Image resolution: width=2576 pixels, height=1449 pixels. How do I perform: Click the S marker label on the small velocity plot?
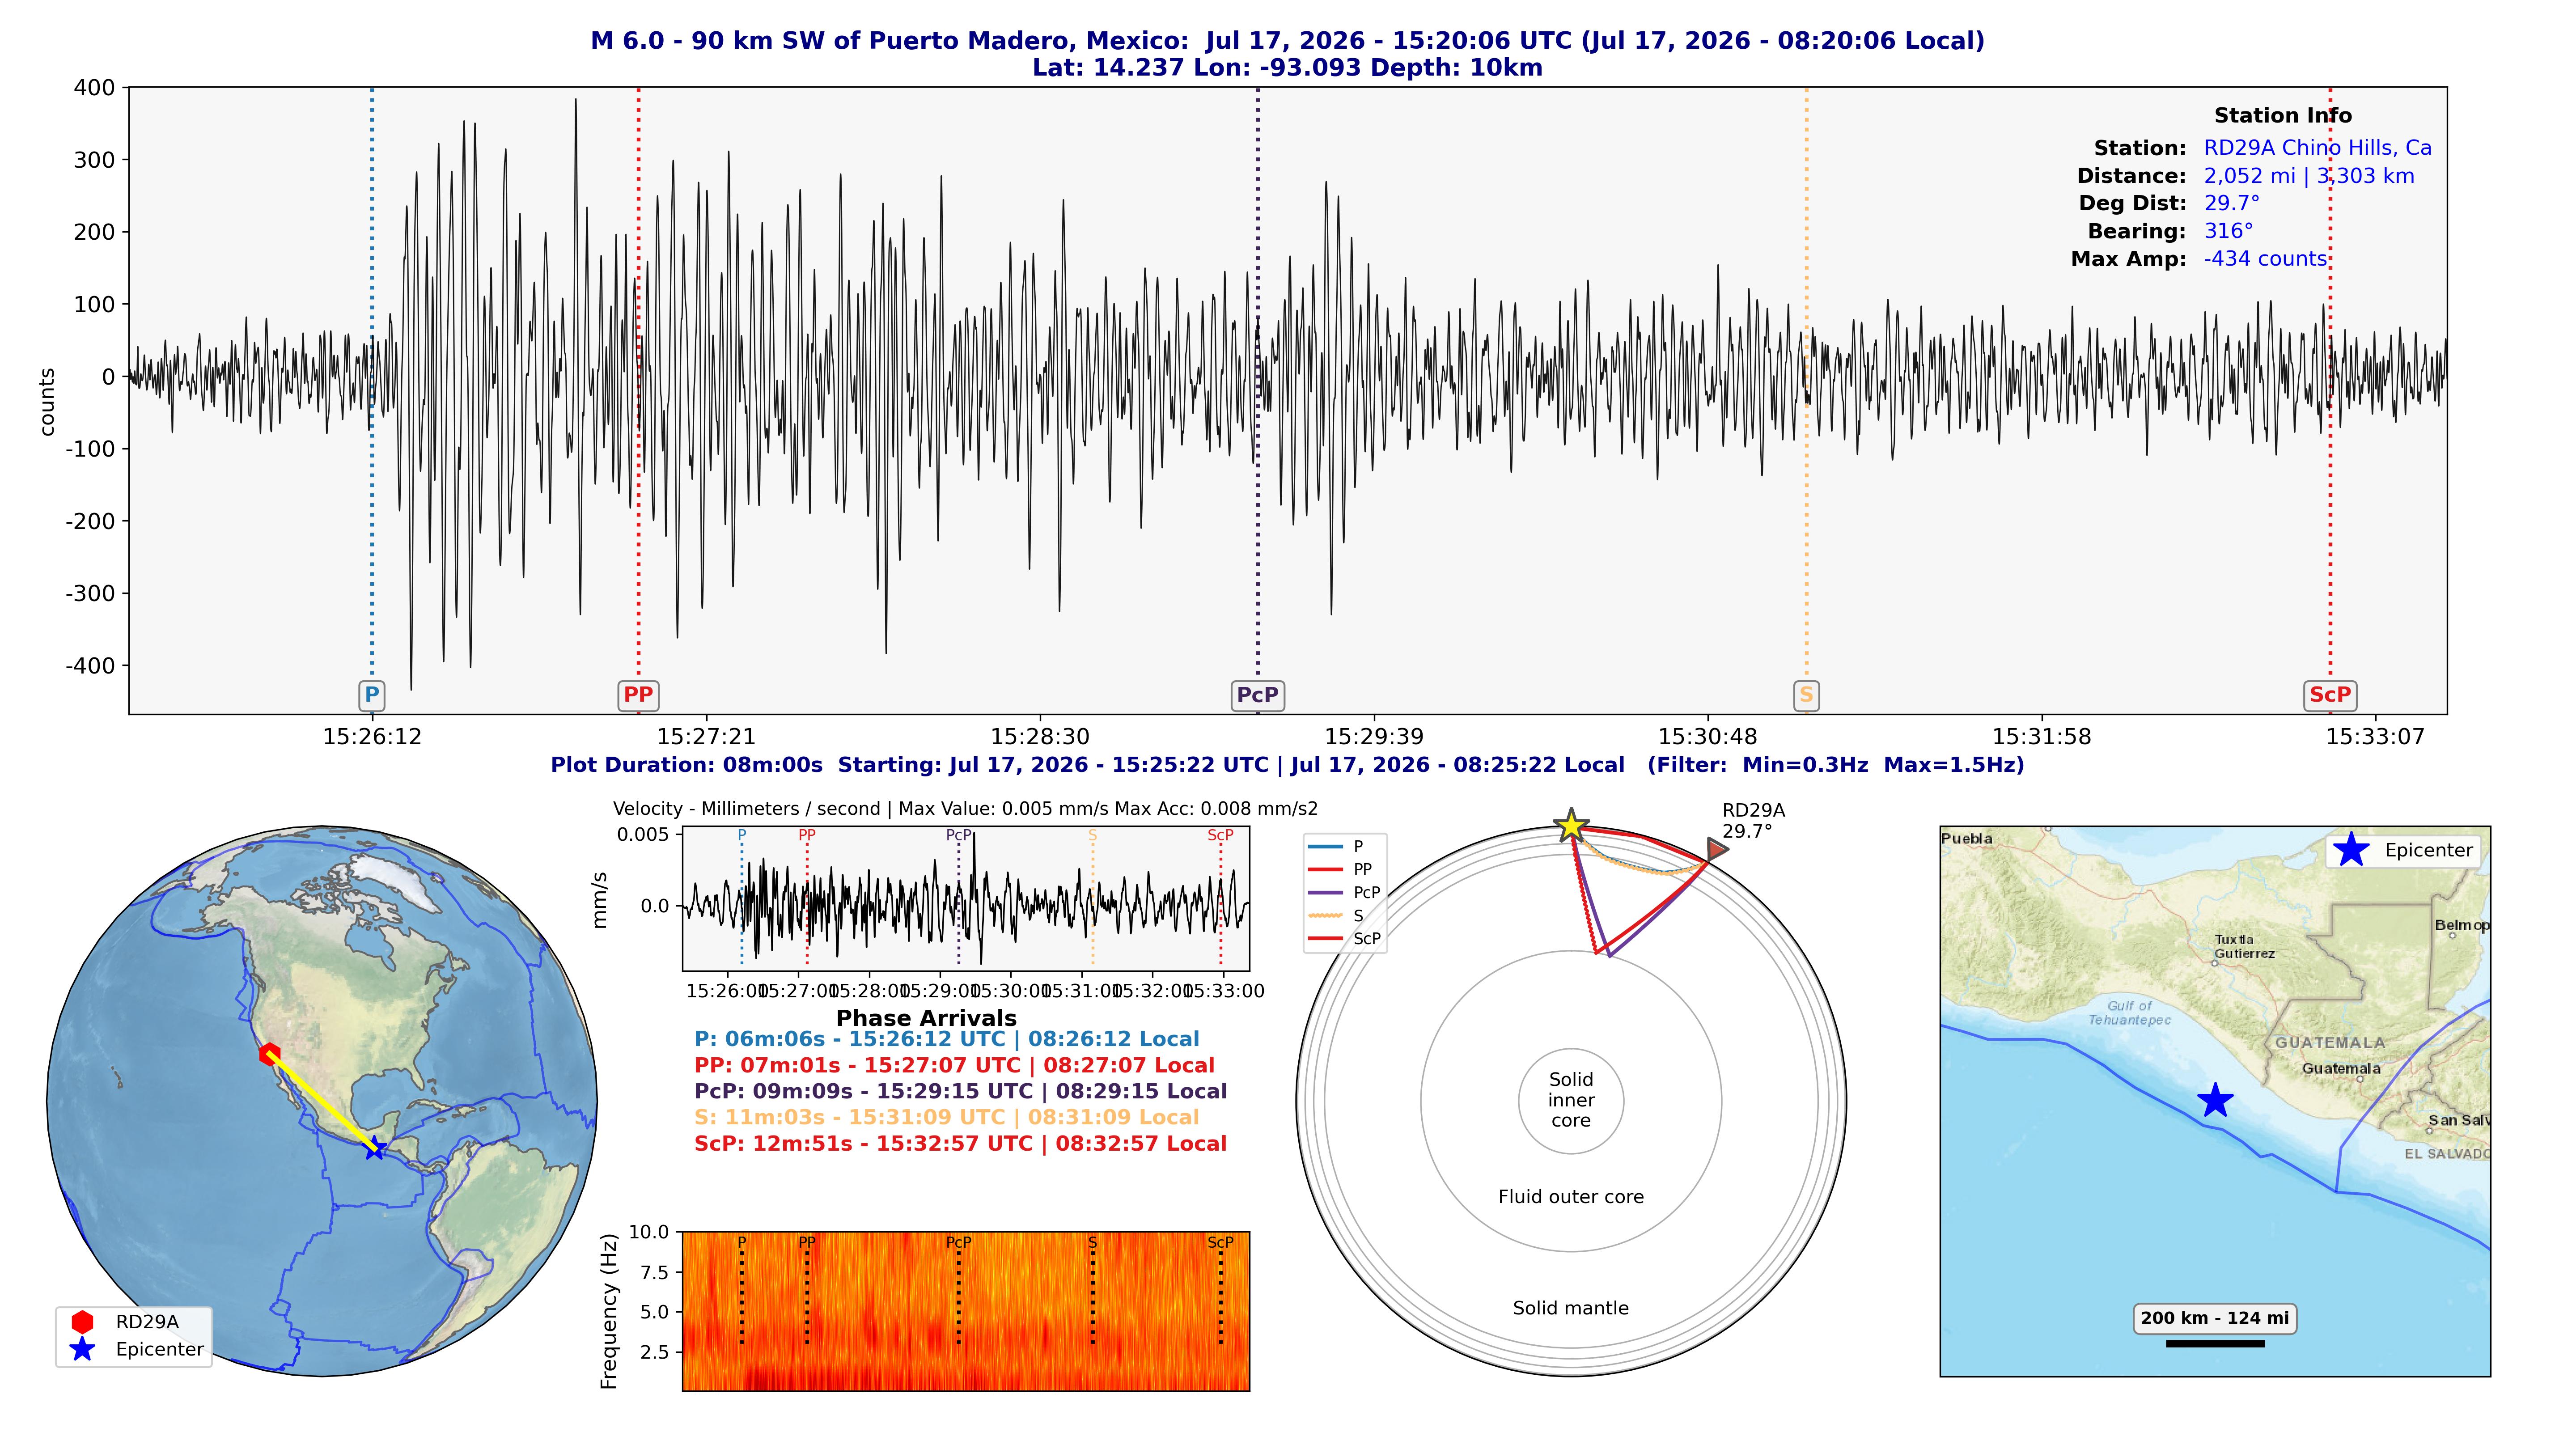pos(1092,835)
